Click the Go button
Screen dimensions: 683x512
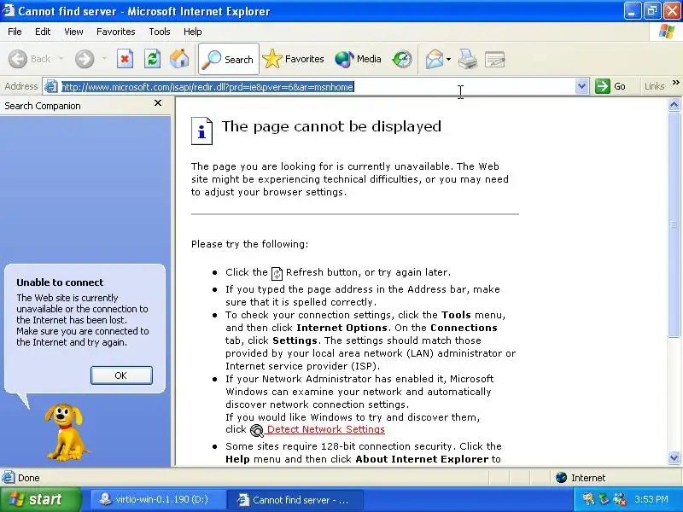pos(610,86)
